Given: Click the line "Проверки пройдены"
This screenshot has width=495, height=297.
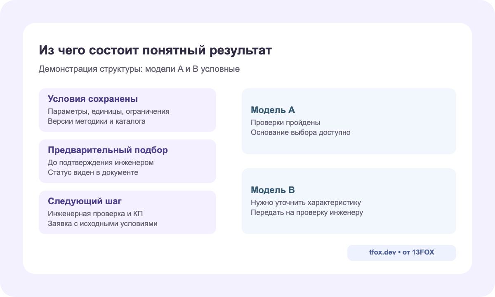Looking at the screenshot, I should coord(285,123).
